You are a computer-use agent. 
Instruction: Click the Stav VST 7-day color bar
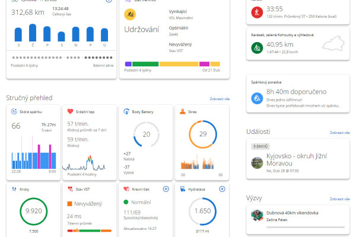tap(90, 230)
